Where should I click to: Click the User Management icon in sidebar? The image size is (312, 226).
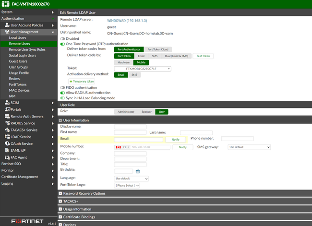point(7,32)
